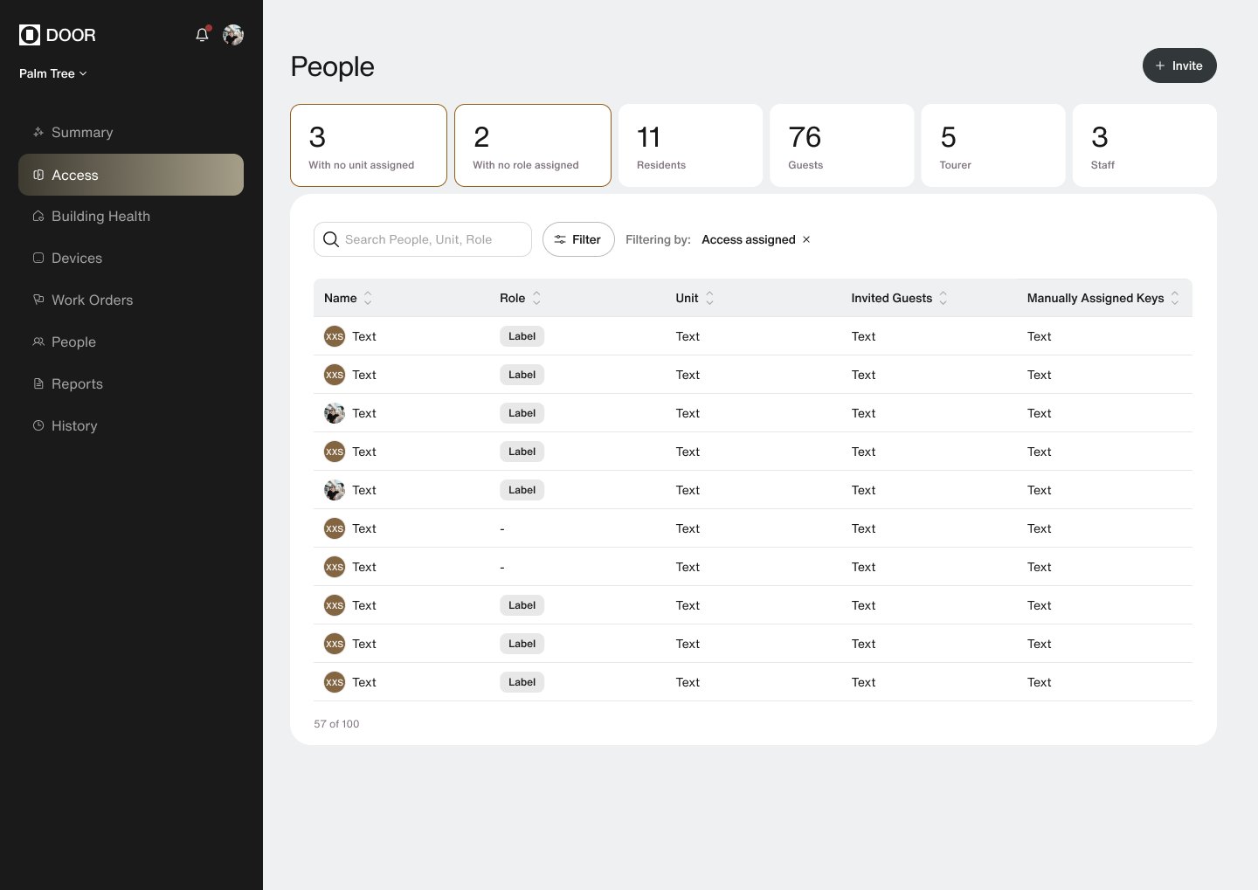Select the Guests count card
This screenshot has height=890, width=1258.
point(842,146)
